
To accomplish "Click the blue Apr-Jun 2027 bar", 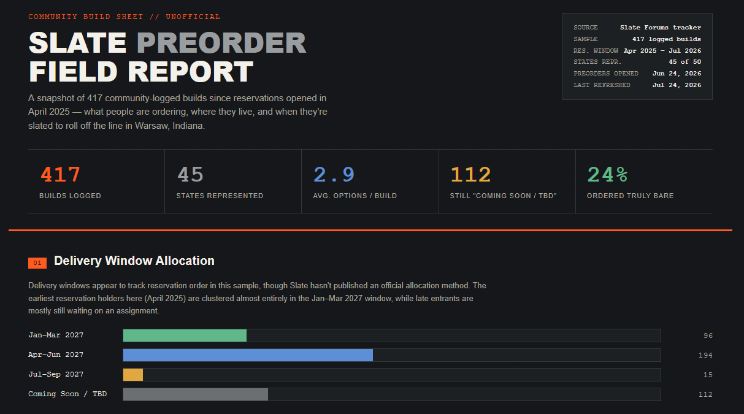I will [248, 355].
